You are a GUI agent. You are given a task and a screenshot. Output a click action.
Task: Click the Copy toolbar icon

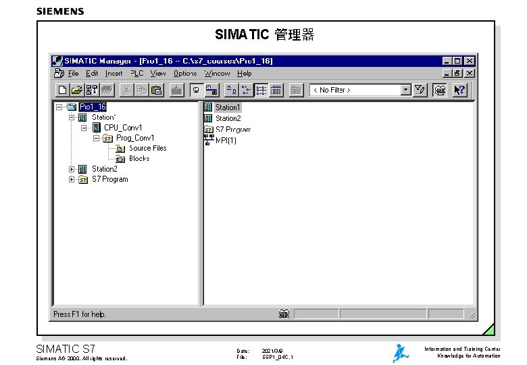141,90
